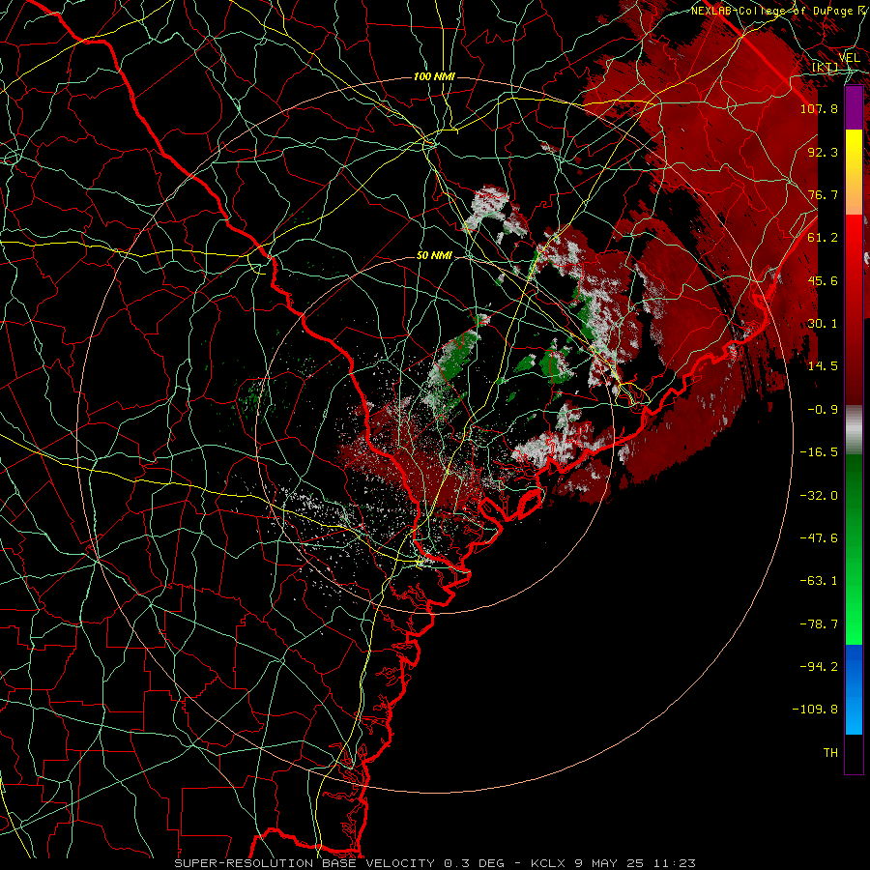Image resolution: width=870 pixels, height=870 pixels.
Task: Click the 30.1 legend value
Action: 823,324
